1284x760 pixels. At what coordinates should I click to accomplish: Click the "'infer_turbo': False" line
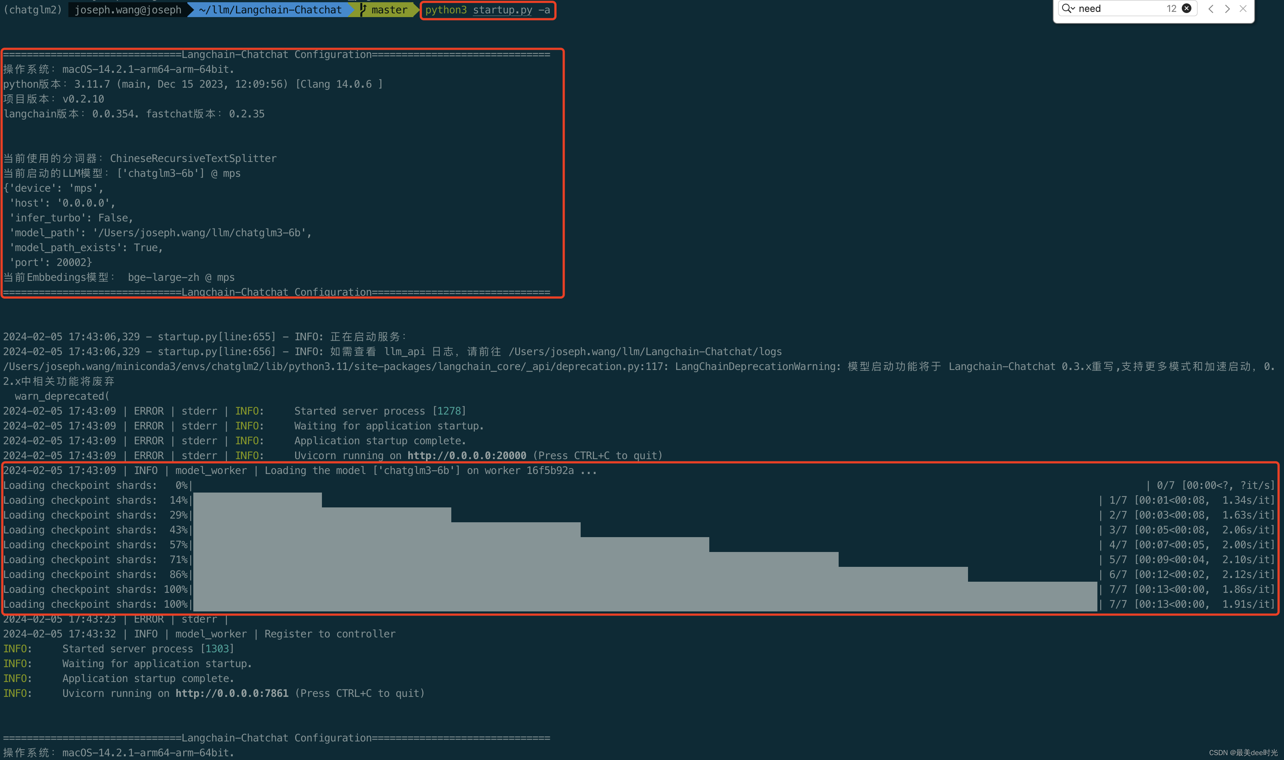(71, 218)
